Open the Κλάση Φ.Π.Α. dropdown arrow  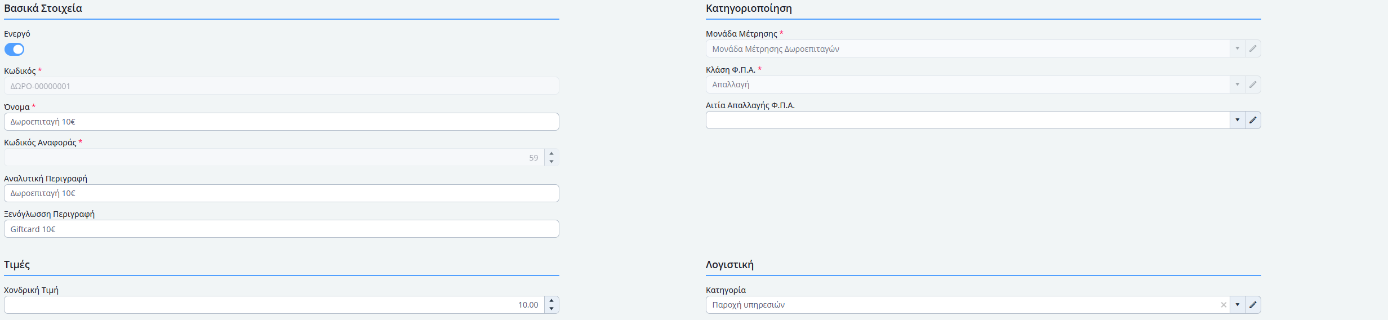(1237, 85)
